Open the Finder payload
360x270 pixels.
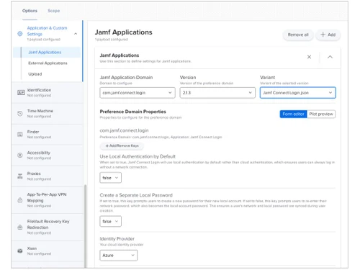[48, 135]
